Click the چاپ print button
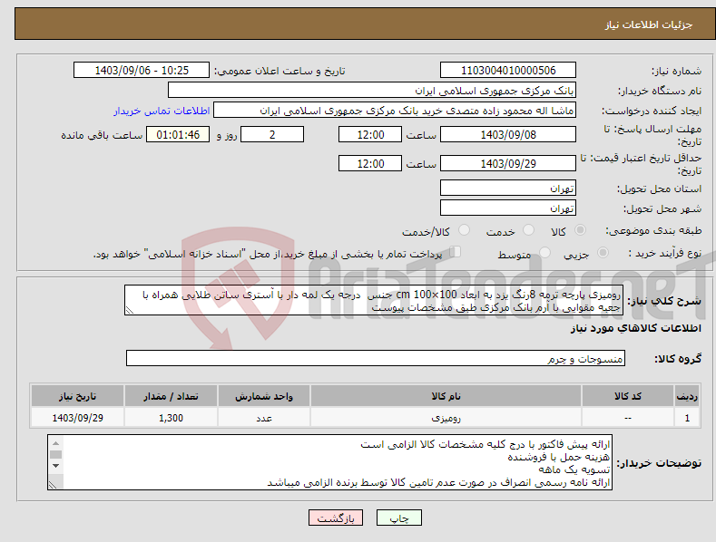 (x=398, y=518)
